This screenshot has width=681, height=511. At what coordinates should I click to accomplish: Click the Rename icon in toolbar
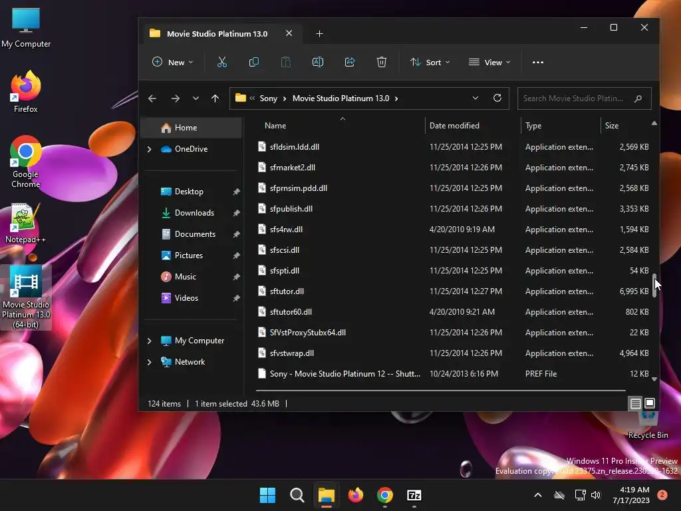[318, 62]
